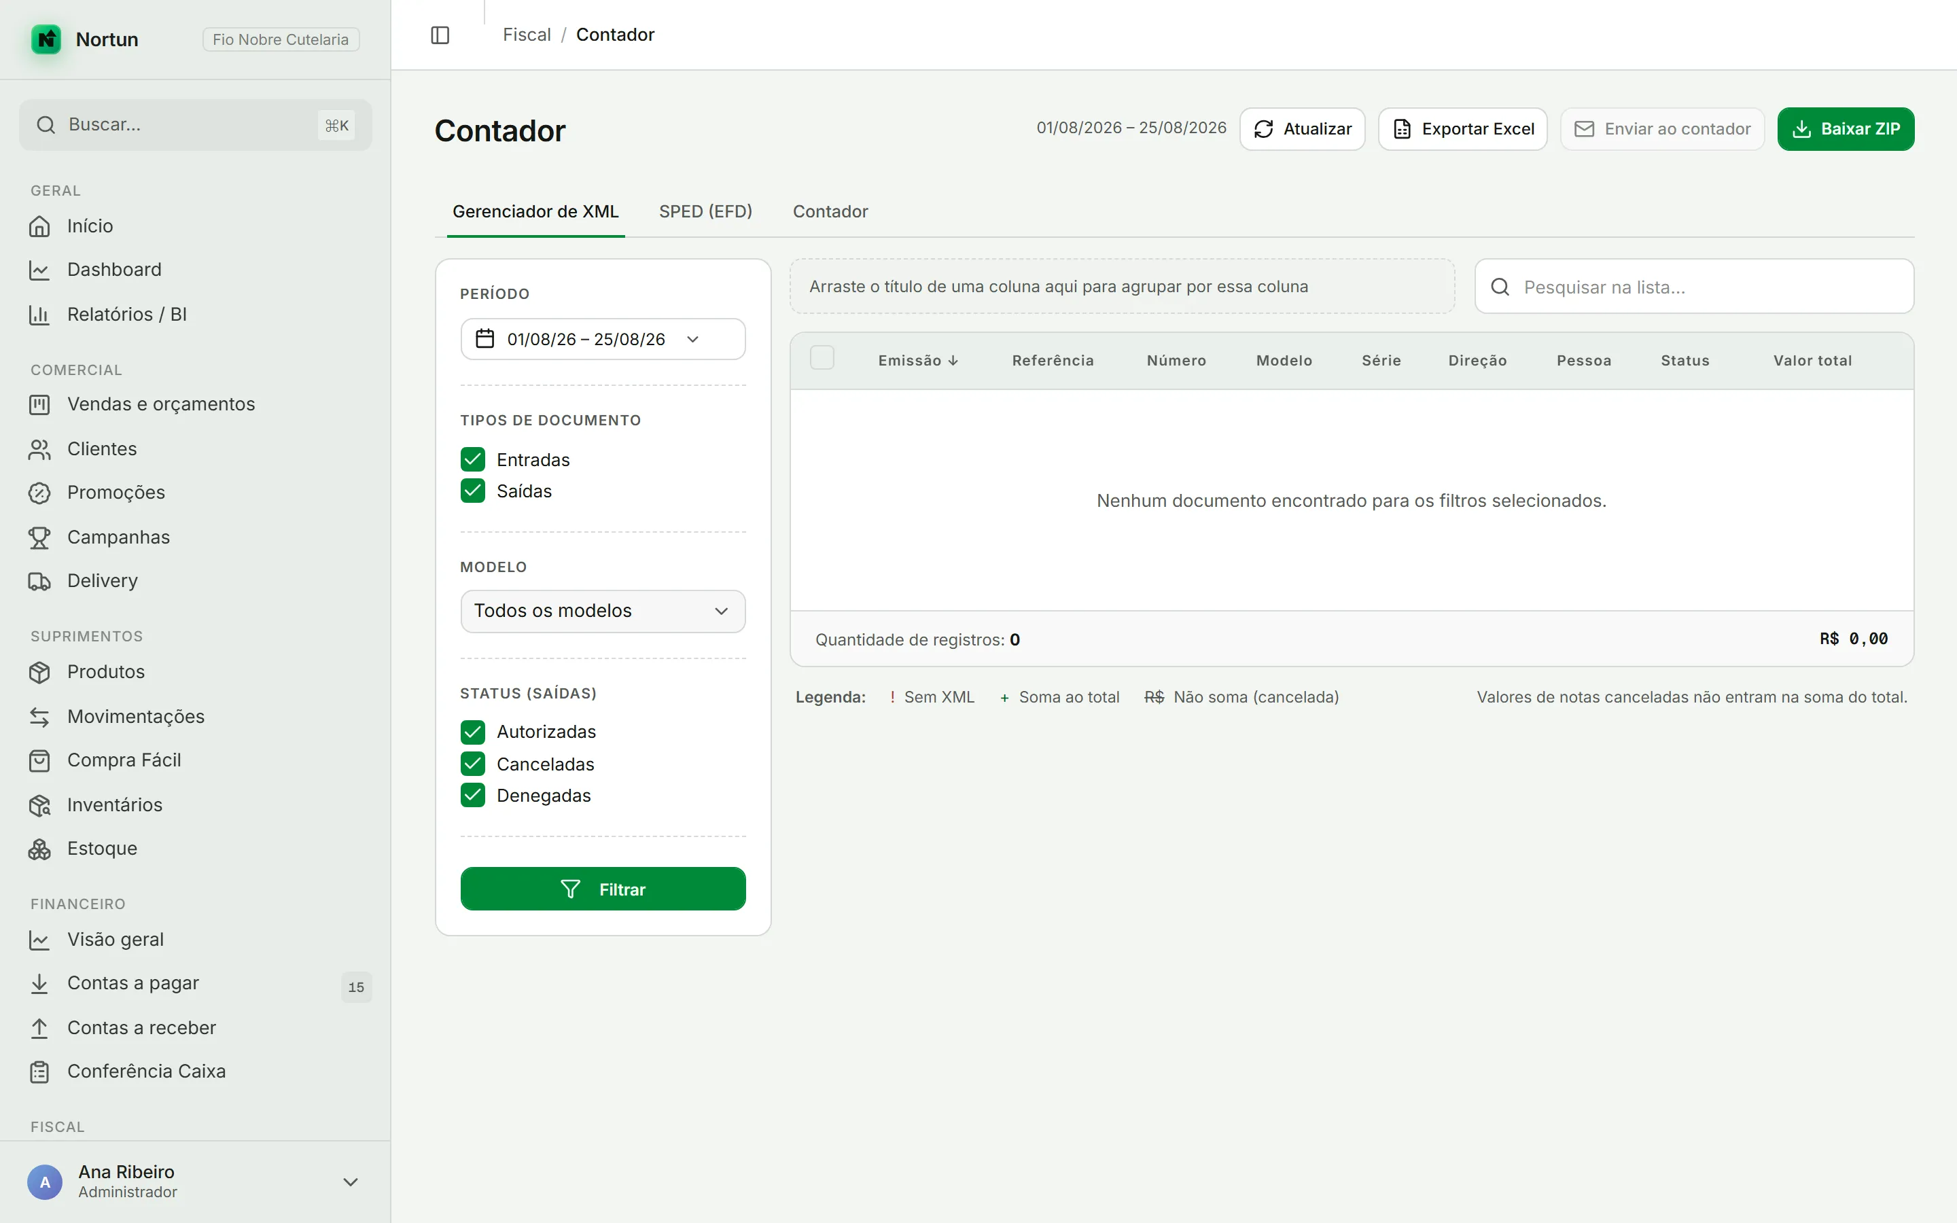Click the magnifier icon in list search
This screenshot has height=1223, width=1957.
(x=1500, y=286)
